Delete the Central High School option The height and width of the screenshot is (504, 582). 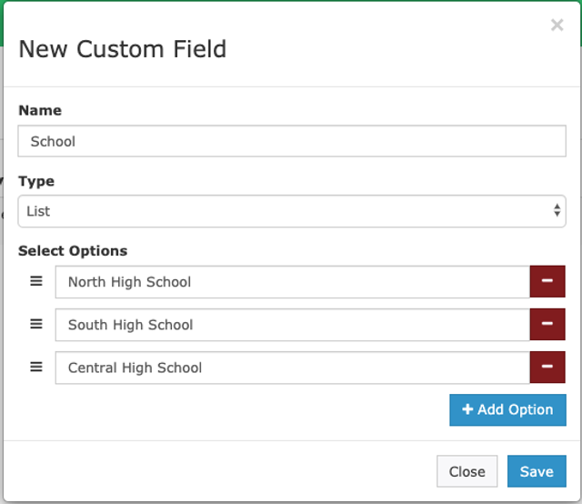coord(547,368)
